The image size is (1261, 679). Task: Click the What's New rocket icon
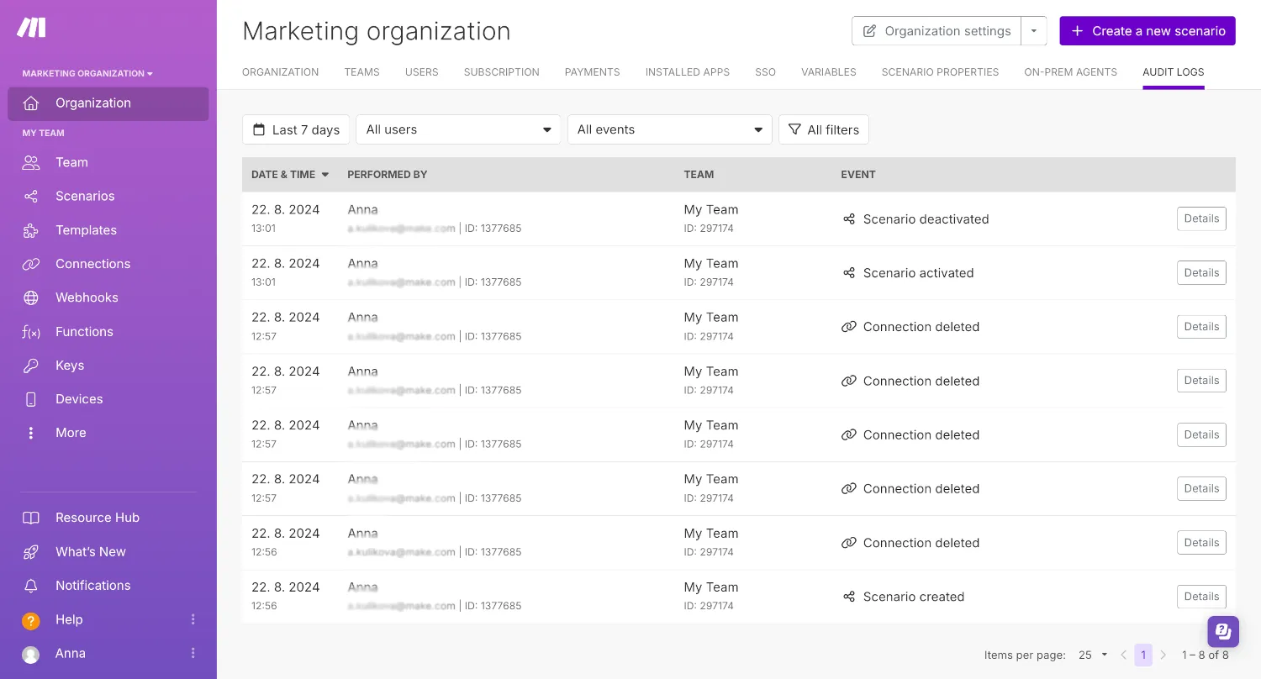tap(31, 552)
